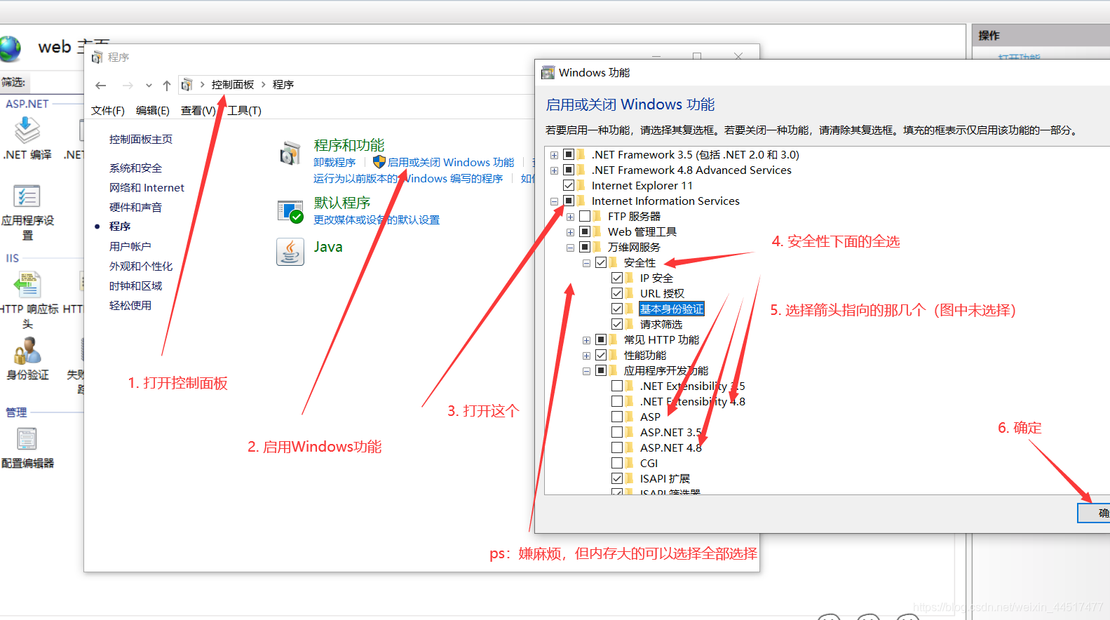1110x620 pixels.
Task: Go up one level with up arrow
Action: [x=167, y=86]
